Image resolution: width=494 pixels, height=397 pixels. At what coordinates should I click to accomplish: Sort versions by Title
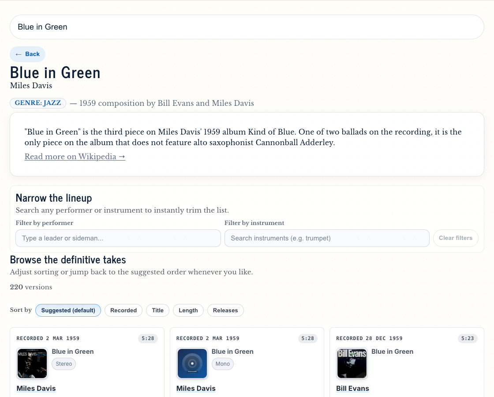click(157, 311)
